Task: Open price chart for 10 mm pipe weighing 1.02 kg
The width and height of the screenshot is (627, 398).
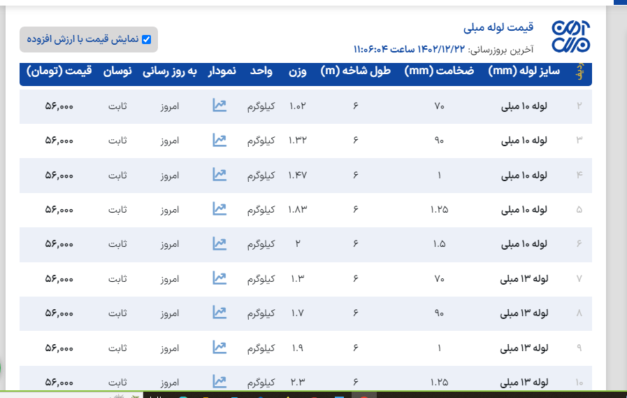Action: [219, 106]
